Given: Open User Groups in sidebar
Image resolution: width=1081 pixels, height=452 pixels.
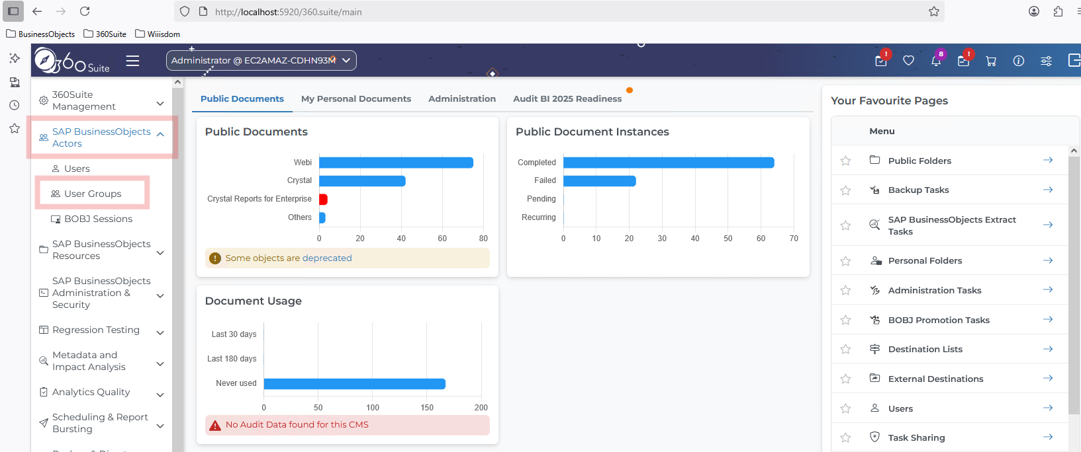Looking at the screenshot, I should (x=93, y=194).
